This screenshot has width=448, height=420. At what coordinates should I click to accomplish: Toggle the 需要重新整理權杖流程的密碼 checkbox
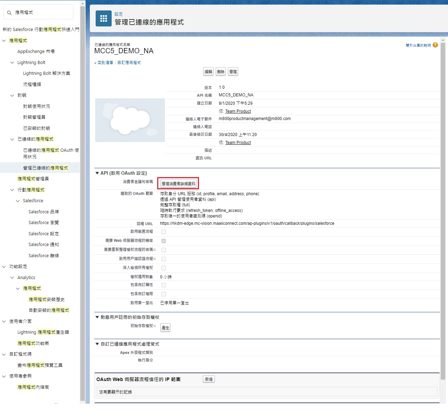(163, 250)
